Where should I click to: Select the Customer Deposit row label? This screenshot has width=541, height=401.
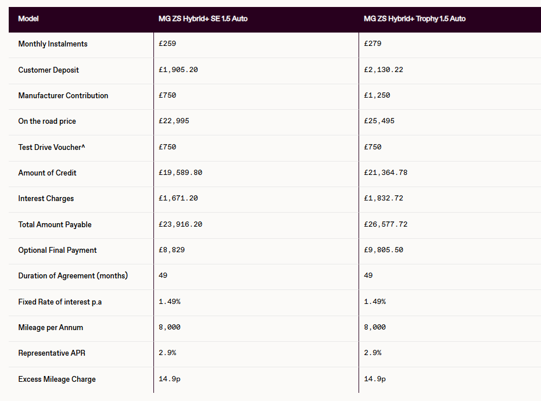click(x=48, y=70)
